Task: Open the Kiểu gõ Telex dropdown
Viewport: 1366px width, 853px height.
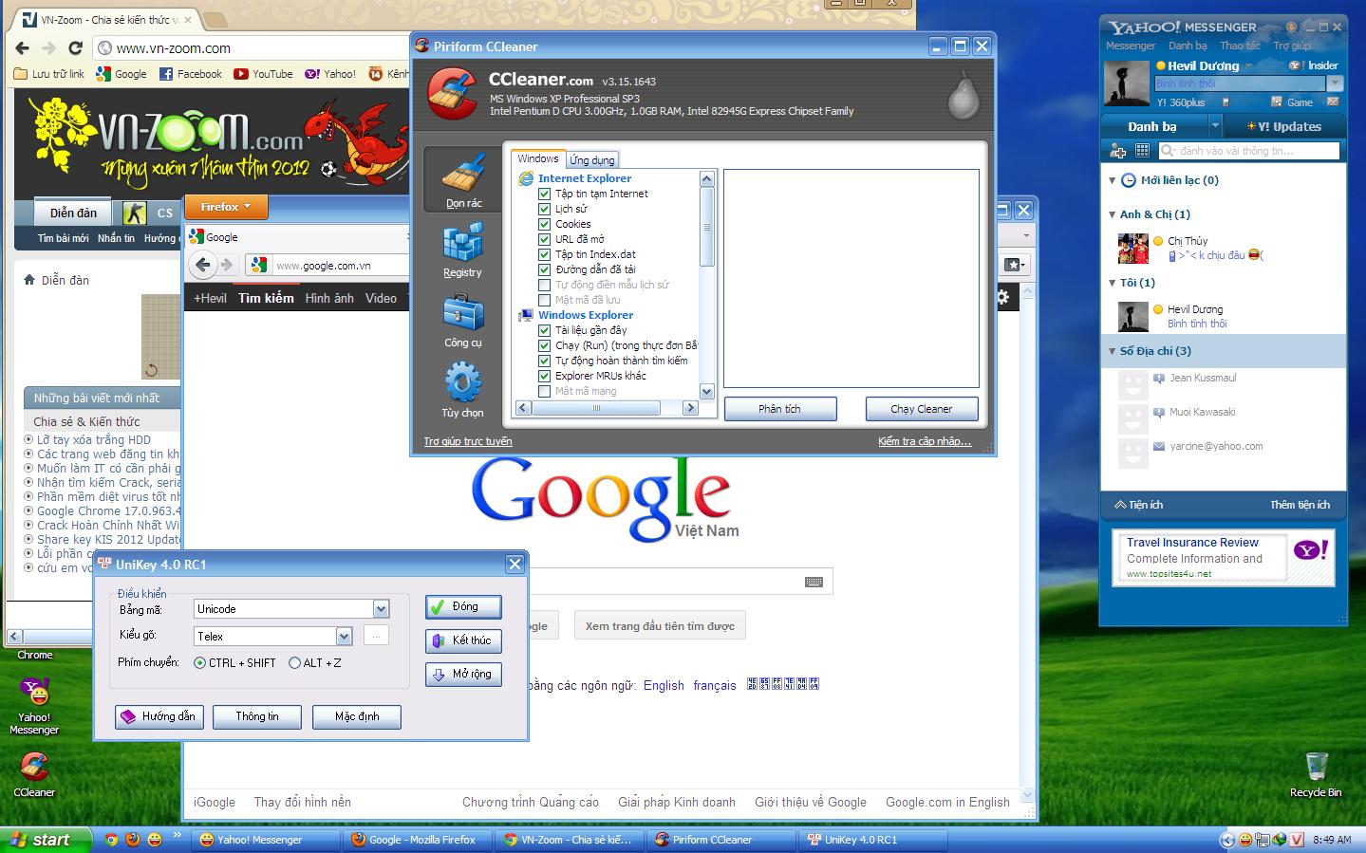Action: 344,637
